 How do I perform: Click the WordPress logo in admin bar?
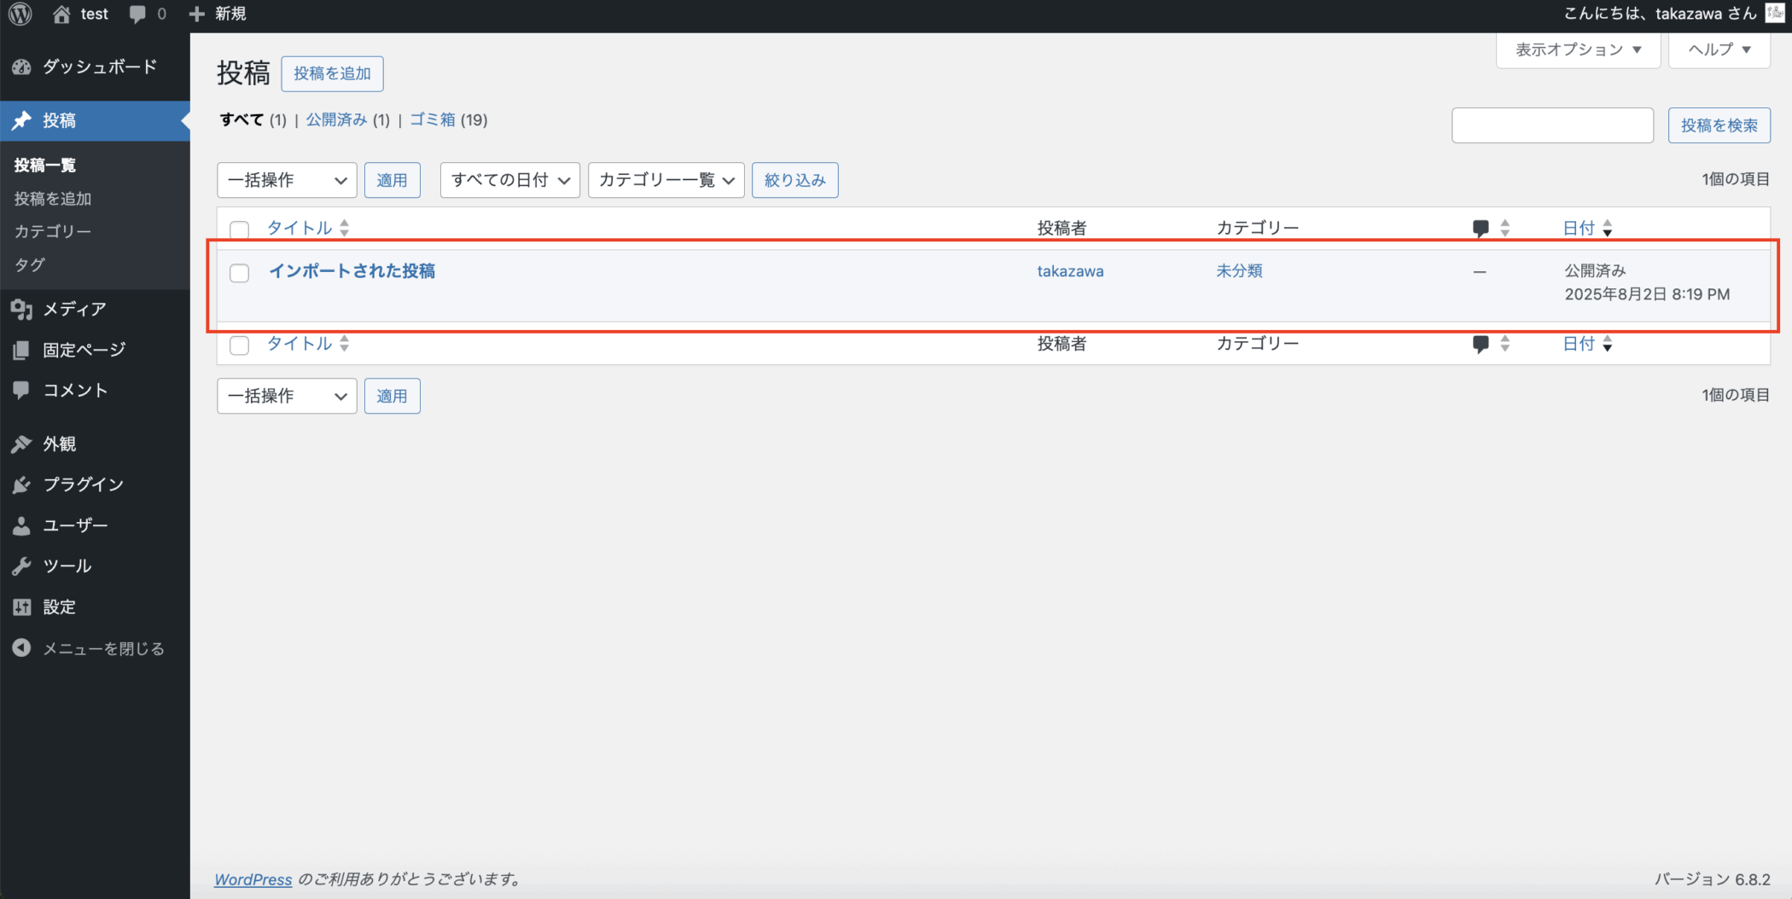(x=20, y=14)
